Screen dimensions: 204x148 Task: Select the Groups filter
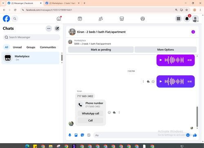tap(31, 47)
